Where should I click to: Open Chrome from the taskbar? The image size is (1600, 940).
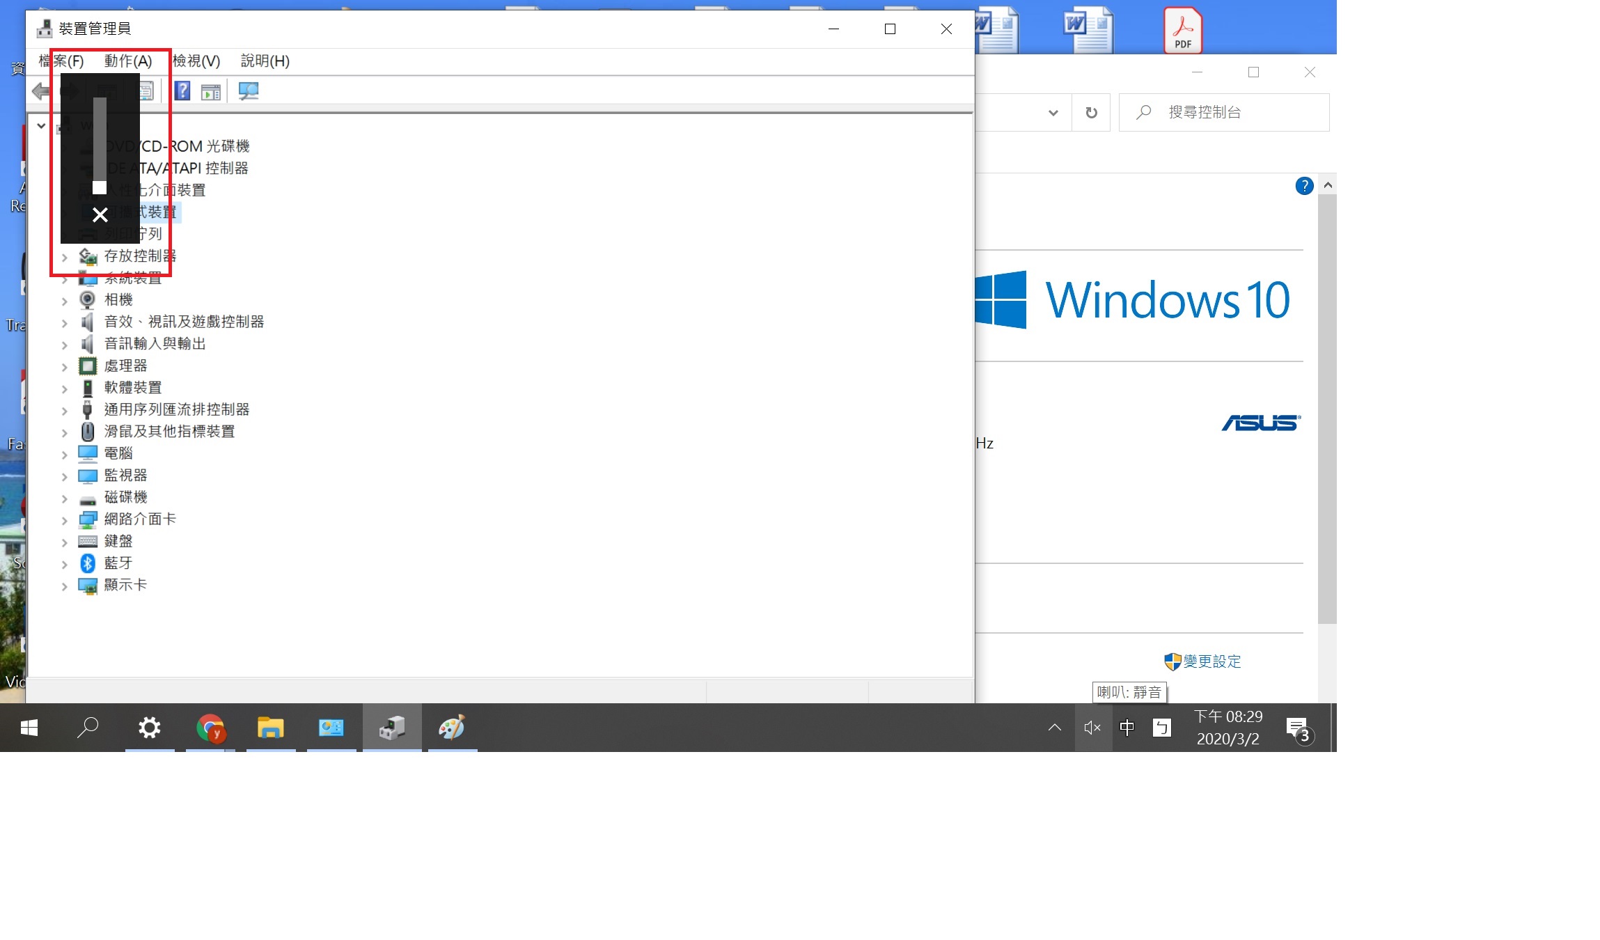click(x=211, y=728)
